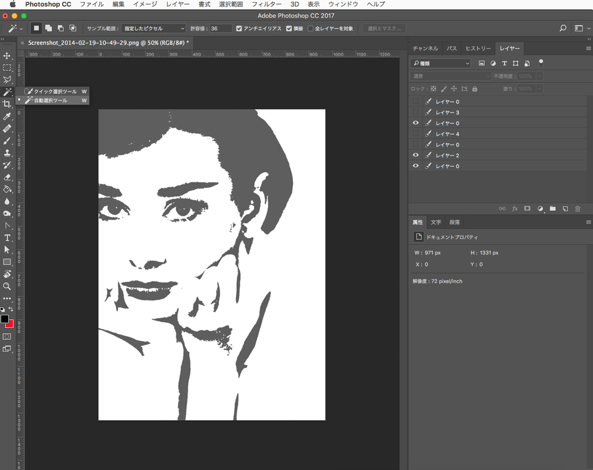Select the Paint Bucket tool

tap(7, 189)
